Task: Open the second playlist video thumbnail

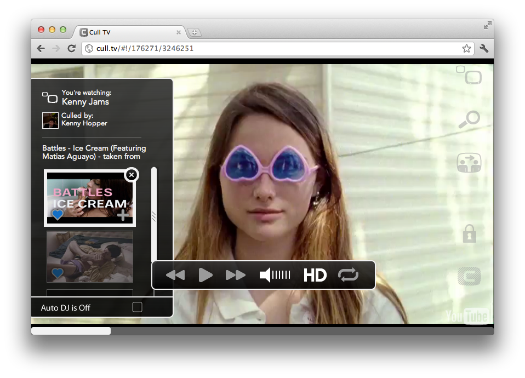Action: pos(90,256)
